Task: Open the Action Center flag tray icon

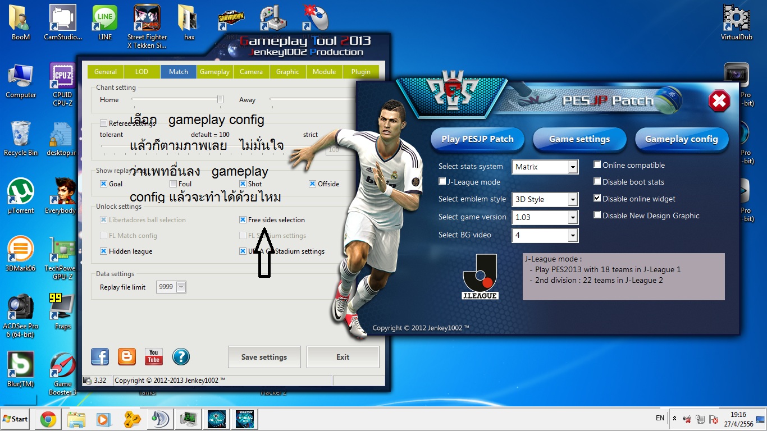Action: pos(714,419)
